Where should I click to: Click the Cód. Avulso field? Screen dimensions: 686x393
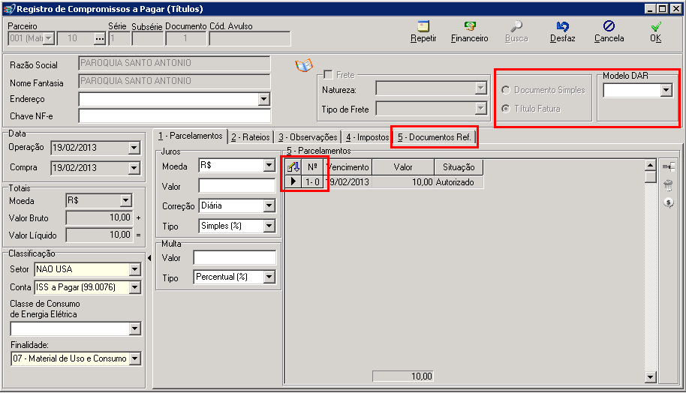[x=250, y=38]
